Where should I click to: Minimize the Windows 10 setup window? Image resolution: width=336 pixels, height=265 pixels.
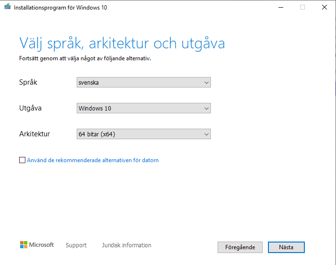(280, 7)
